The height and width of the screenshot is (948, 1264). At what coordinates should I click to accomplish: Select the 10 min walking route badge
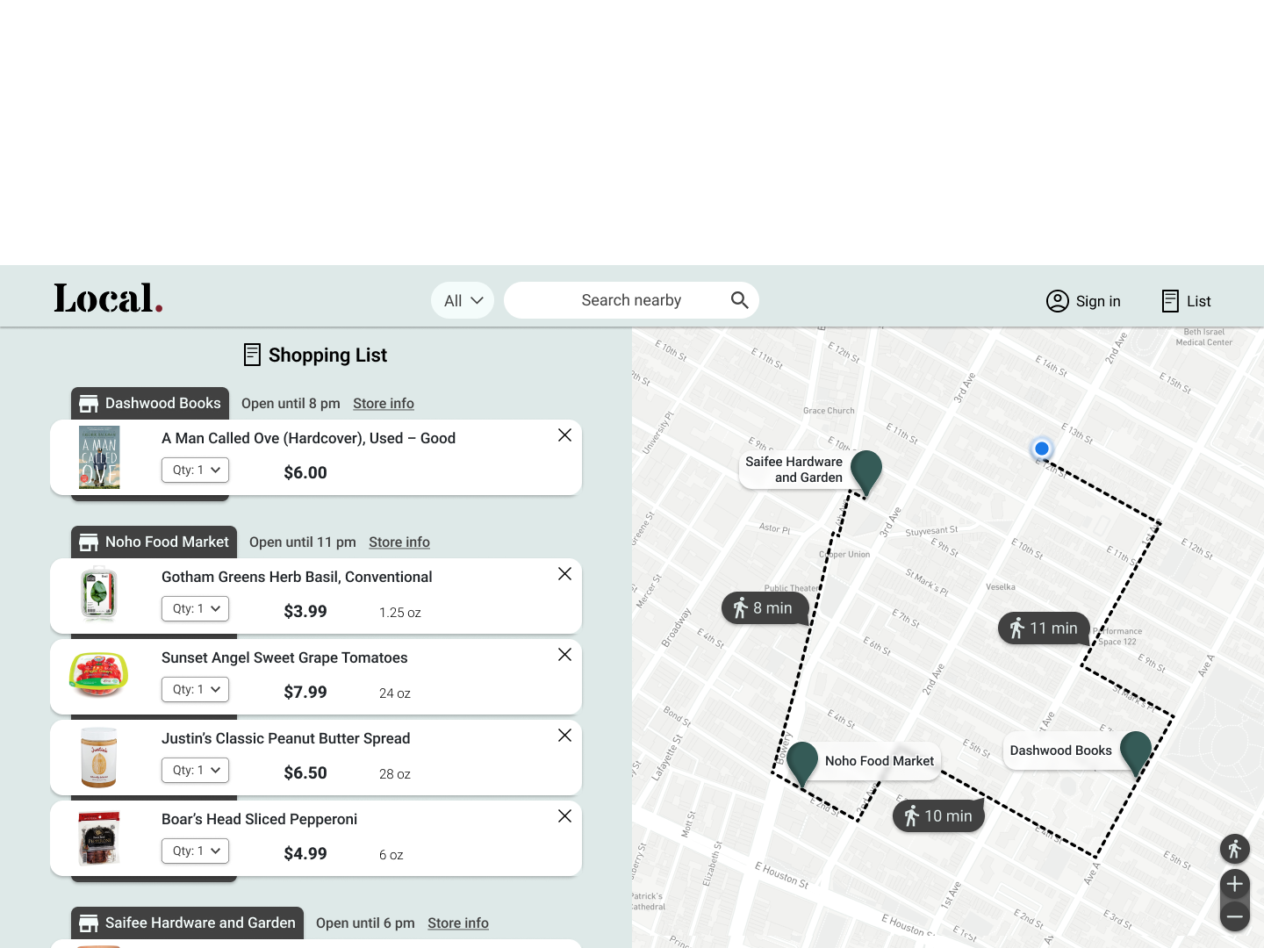coord(938,816)
